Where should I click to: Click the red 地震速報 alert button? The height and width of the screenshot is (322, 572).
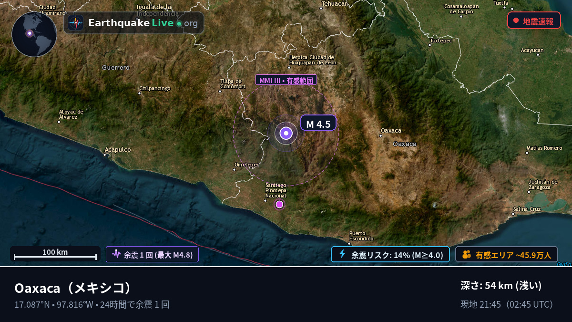tap(534, 21)
